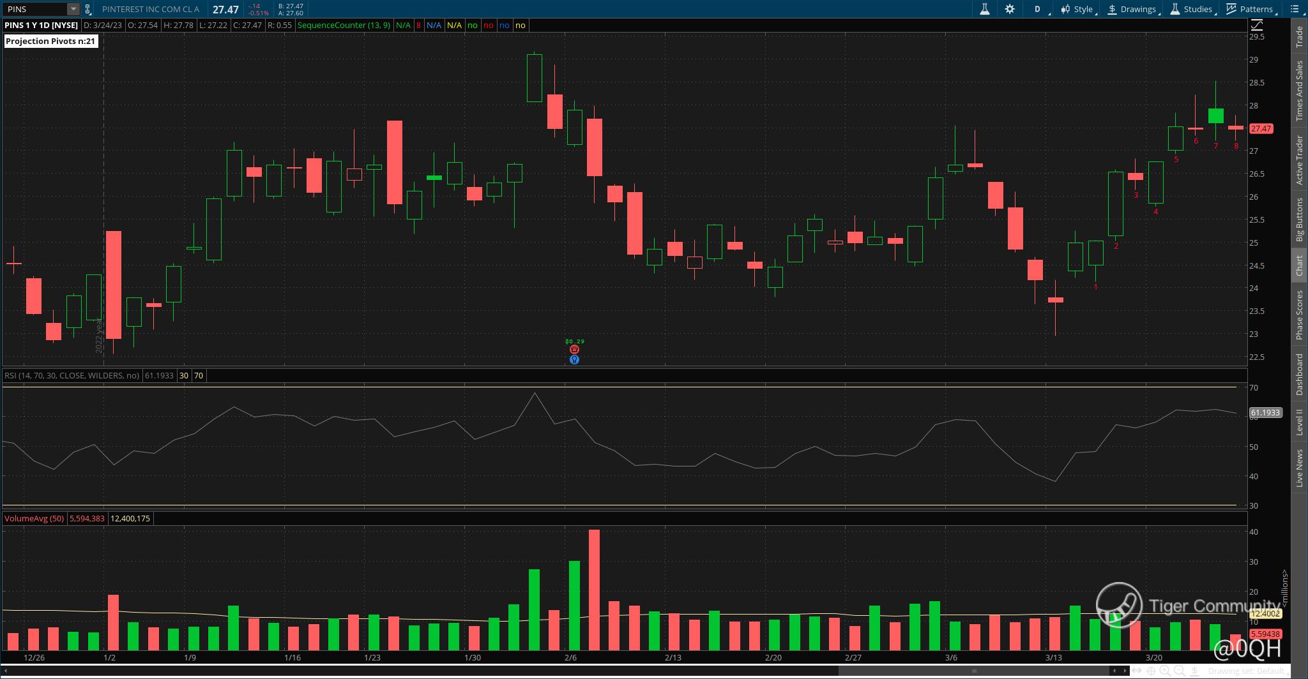
Task: Click the 61.1933 RSI value bubble
Action: [x=1265, y=413]
